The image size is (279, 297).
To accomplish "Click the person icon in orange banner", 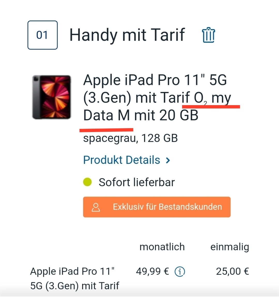I will (96, 207).
